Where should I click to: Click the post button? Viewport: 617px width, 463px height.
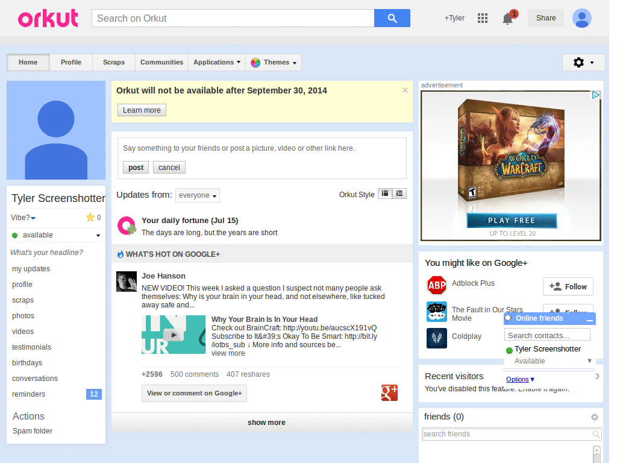[136, 168]
